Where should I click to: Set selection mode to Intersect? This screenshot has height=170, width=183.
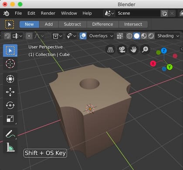[x=133, y=24]
